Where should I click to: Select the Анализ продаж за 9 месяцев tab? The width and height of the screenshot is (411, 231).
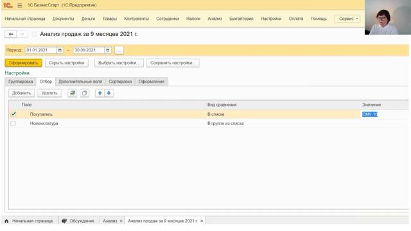point(162,221)
